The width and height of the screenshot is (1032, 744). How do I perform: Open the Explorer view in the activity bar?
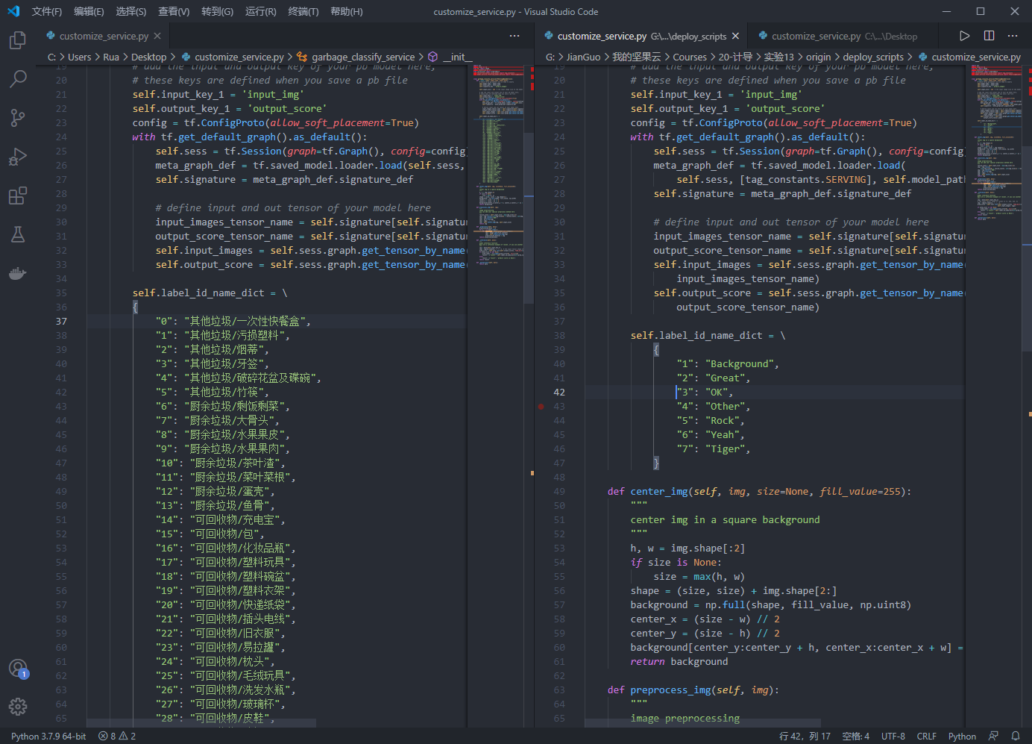point(18,40)
